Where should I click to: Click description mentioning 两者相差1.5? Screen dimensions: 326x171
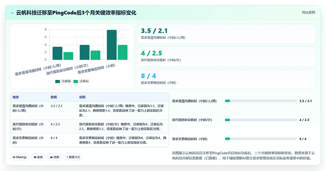121,126
